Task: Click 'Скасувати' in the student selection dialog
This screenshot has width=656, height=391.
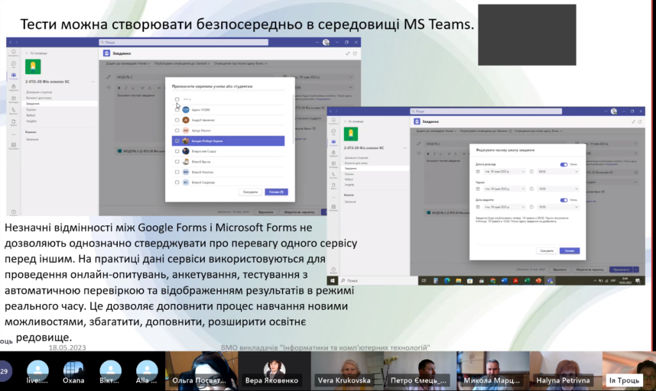Action: [250, 192]
